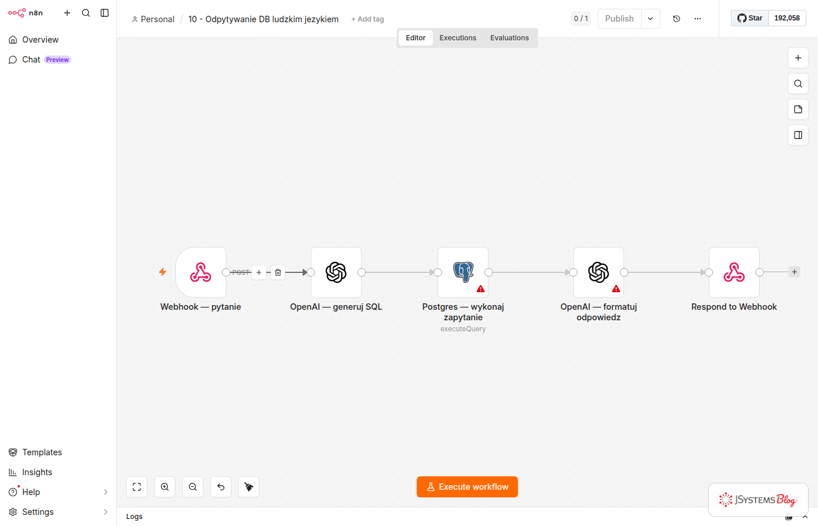This screenshot has height=526, width=818.
Task: Open the Webhook — pytanie node
Action: click(x=200, y=272)
